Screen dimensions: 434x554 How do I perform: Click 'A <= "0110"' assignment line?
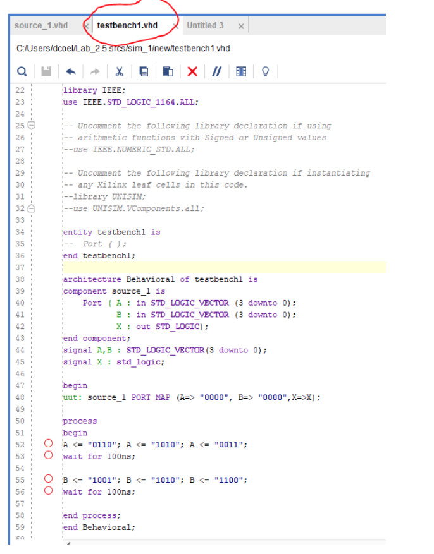[155, 445]
